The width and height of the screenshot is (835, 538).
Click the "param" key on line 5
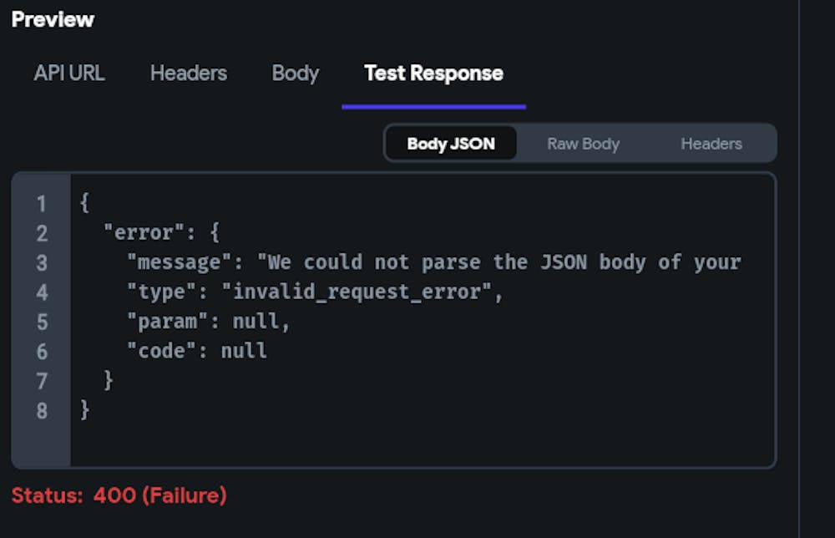click(167, 322)
